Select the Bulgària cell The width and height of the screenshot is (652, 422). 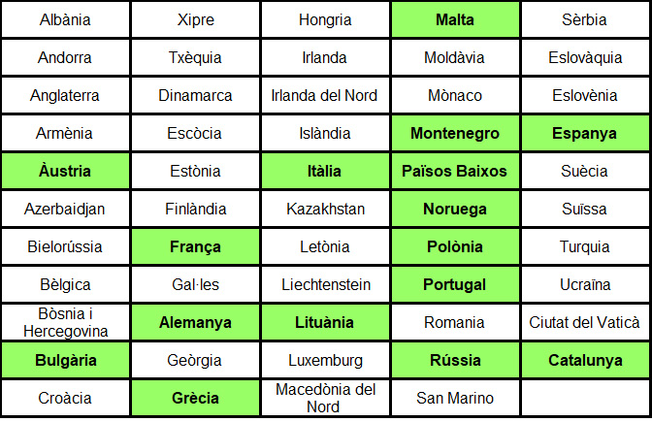coord(65,360)
